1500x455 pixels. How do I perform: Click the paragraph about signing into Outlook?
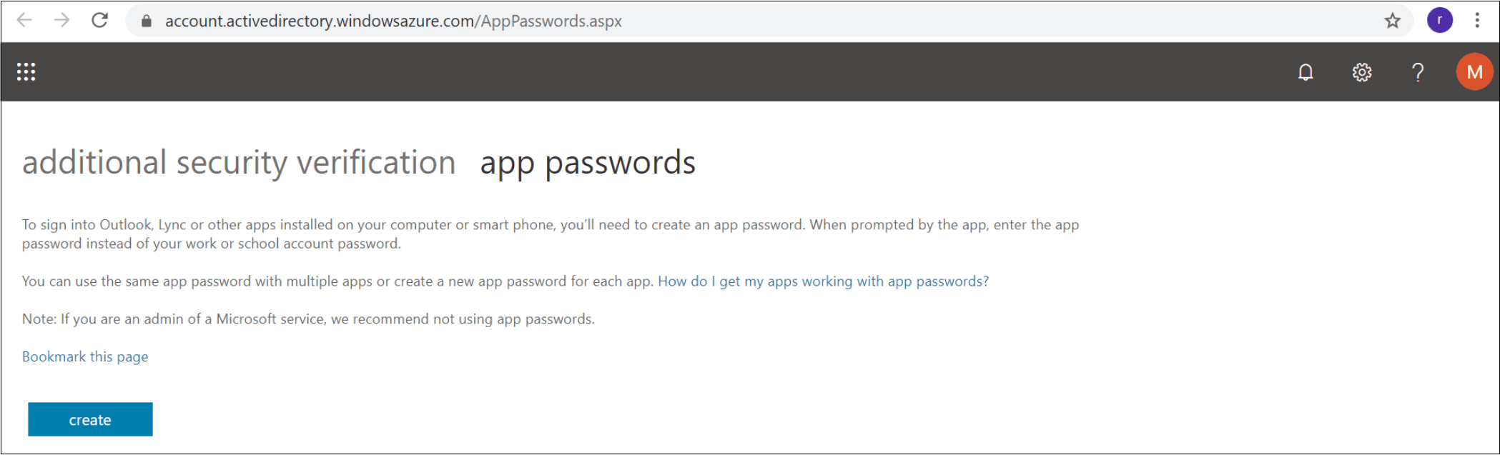[551, 234]
